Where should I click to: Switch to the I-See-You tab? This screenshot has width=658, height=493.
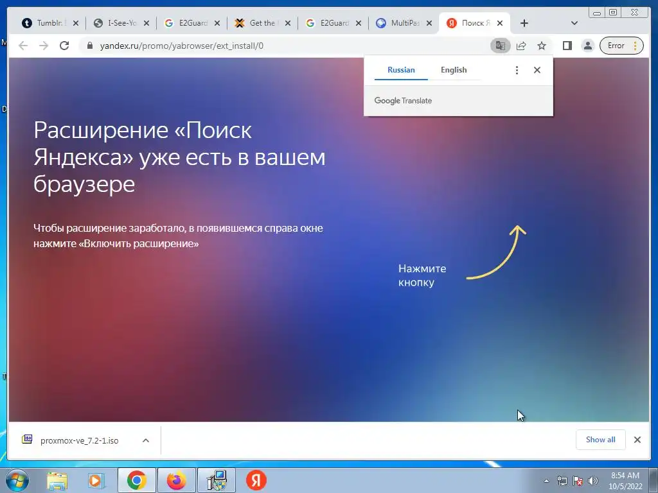click(116, 23)
